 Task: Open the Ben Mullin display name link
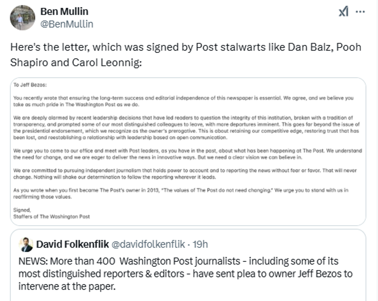pos(64,12)
